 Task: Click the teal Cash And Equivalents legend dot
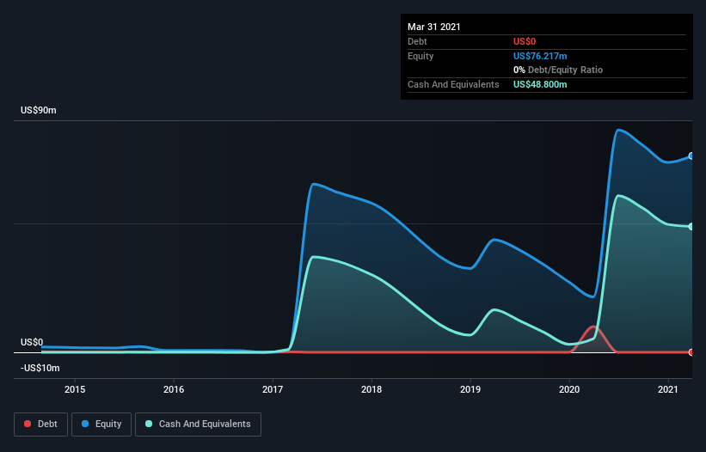(149, 424)
